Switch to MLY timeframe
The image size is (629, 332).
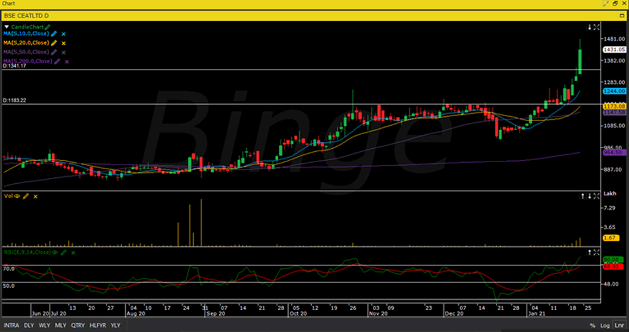61,325
